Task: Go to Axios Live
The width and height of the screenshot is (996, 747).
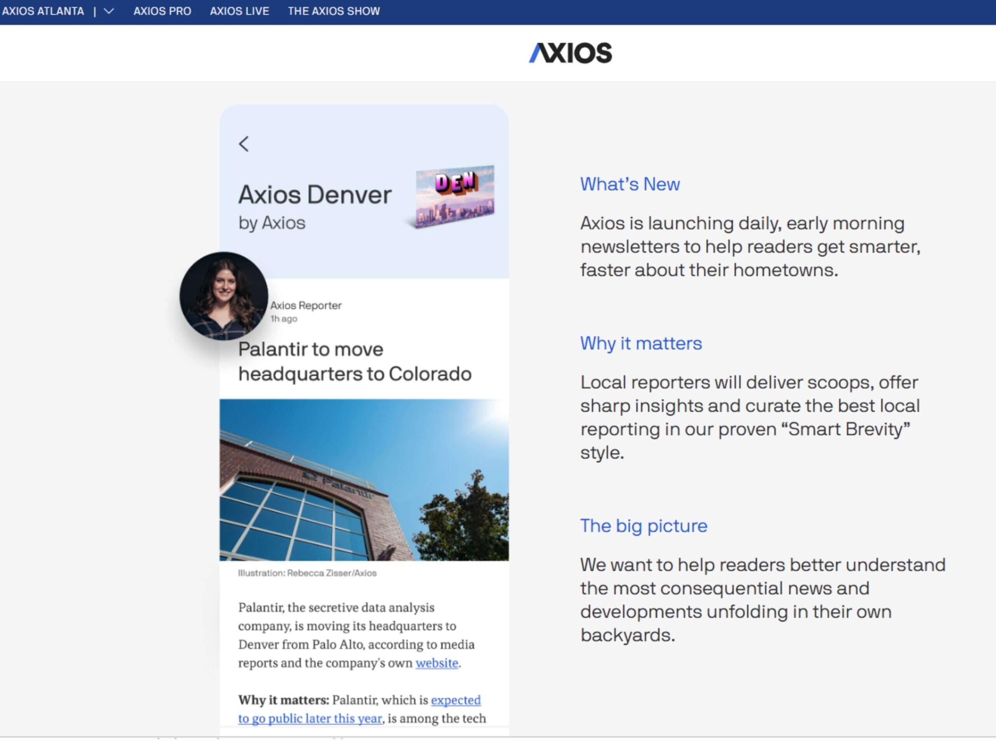Action: (x=240, y=11)
